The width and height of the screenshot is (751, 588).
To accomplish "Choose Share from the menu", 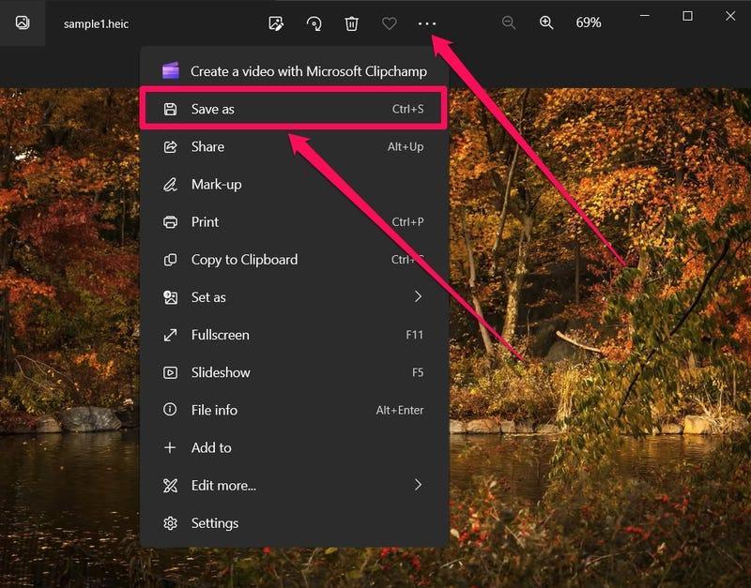I will pyautogui.click(x=294, y=146).
